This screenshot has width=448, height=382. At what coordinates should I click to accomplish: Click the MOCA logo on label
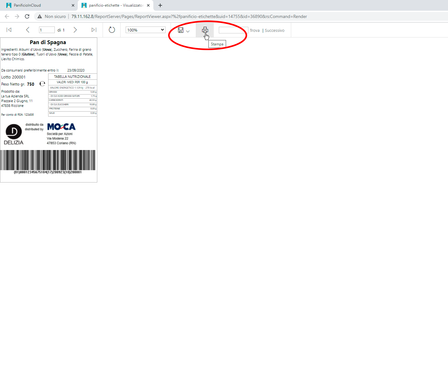61,127
